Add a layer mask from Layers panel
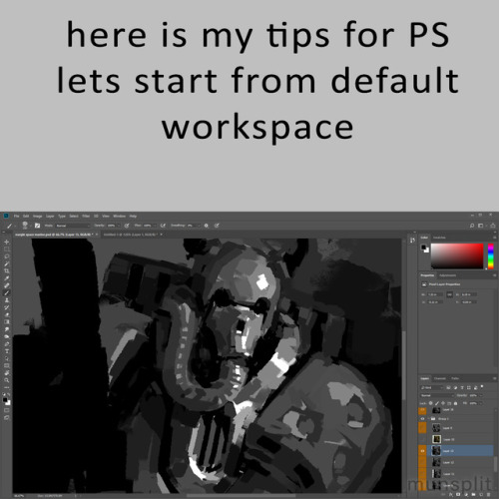The height and width of the screenshot is (499, 499). (458, 494)
